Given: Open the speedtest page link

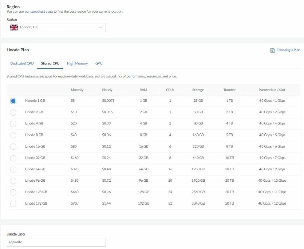Looking at the screenshot, I should (39, 12).
